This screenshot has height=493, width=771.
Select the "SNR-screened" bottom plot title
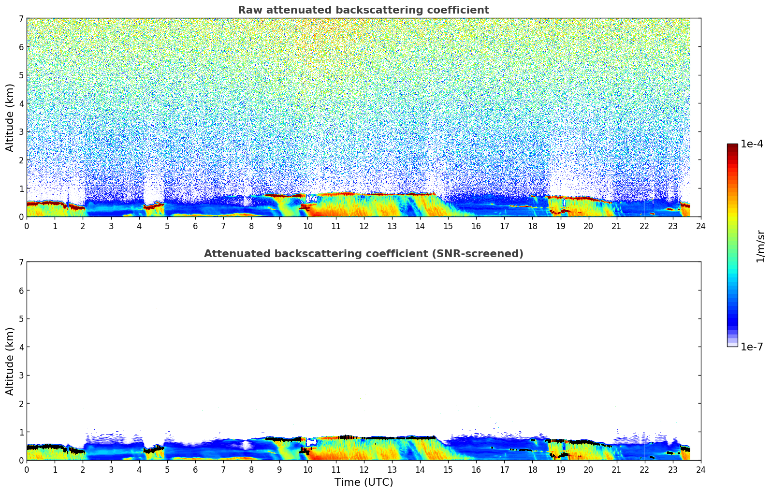(363, 254)
